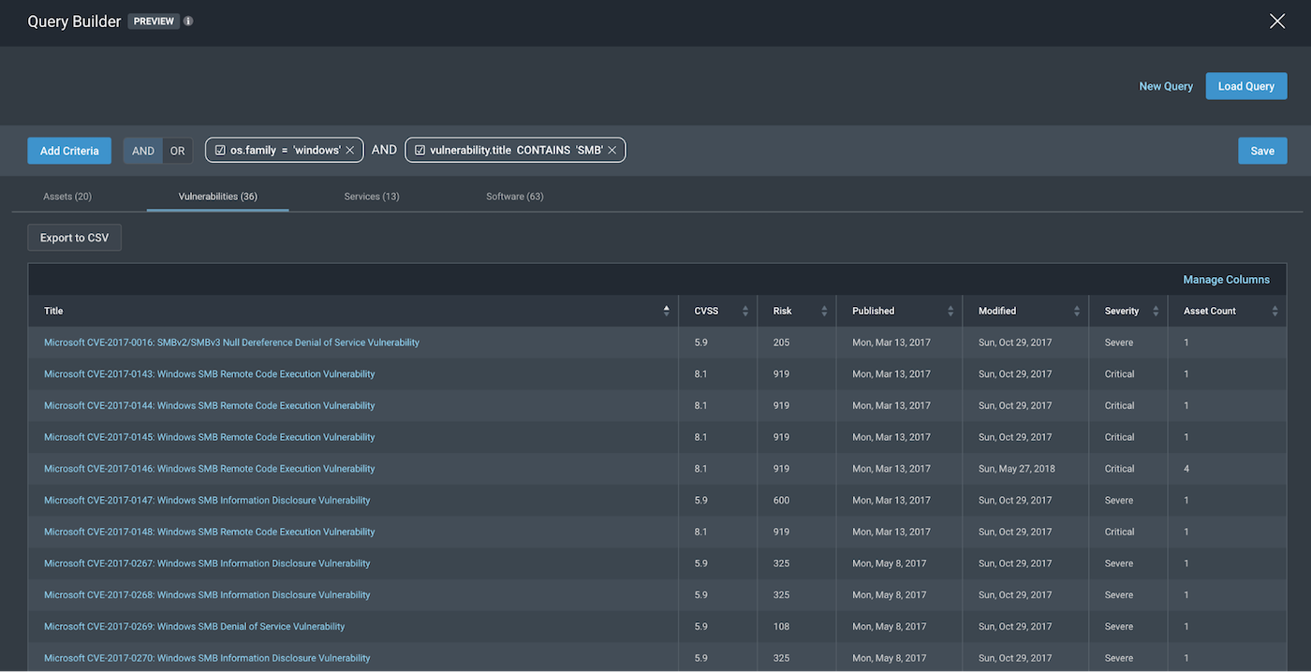Sort table by Published date arrows

[950, 311]
